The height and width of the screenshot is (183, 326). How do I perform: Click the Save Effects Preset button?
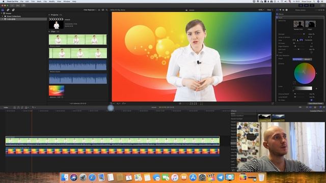pyautogui.click(x=316, y=103)
